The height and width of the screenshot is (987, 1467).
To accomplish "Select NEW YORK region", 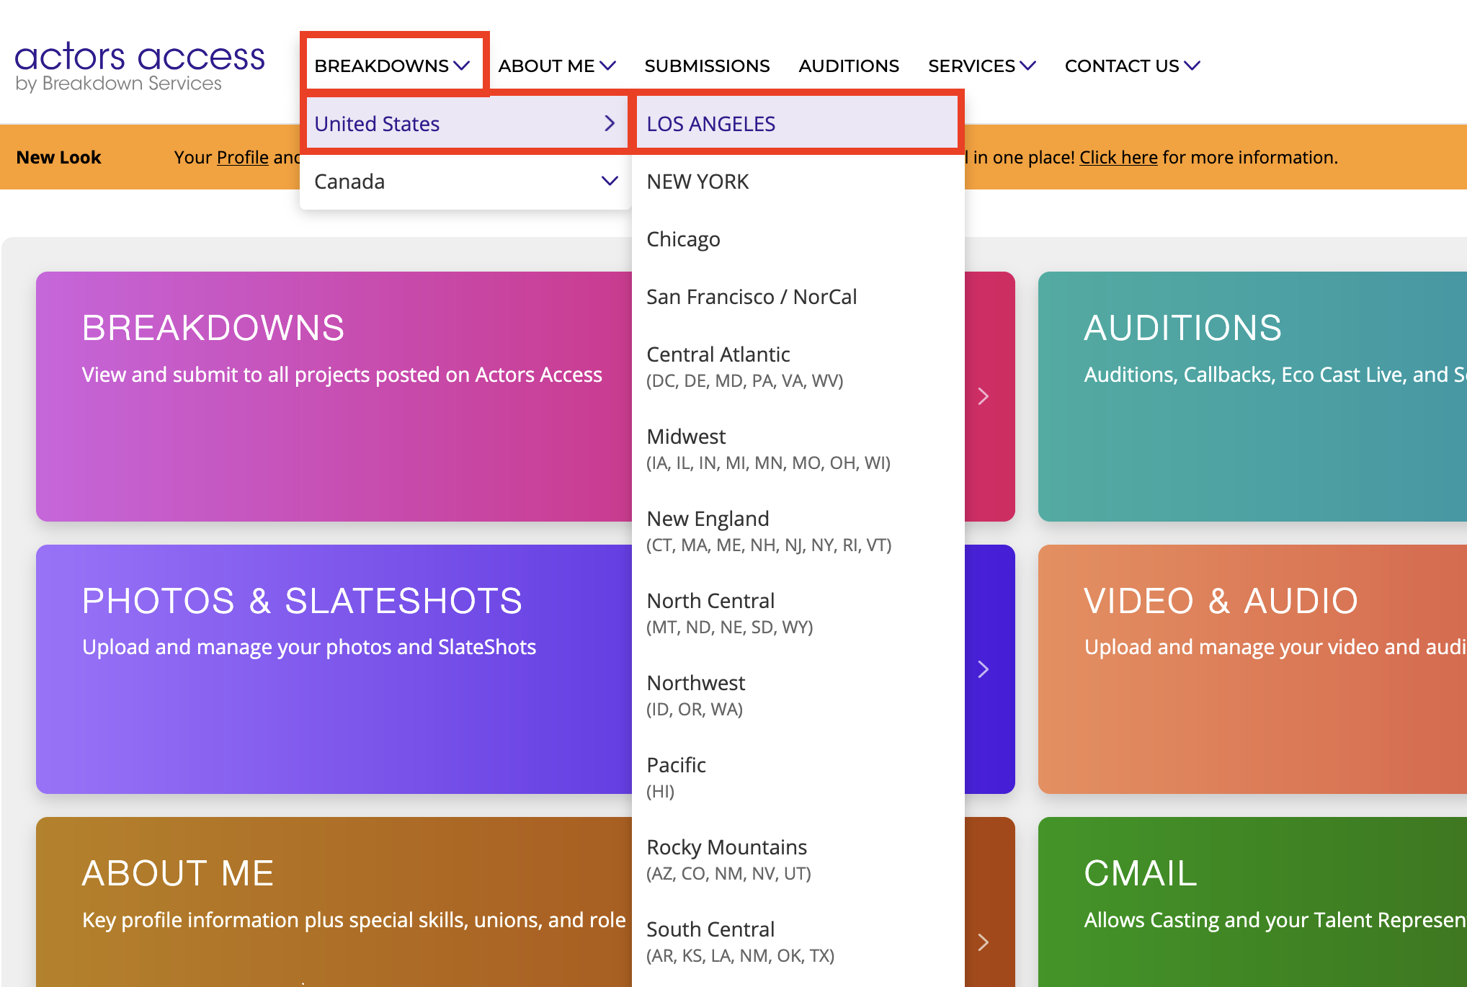I will [x=697, y=182].
